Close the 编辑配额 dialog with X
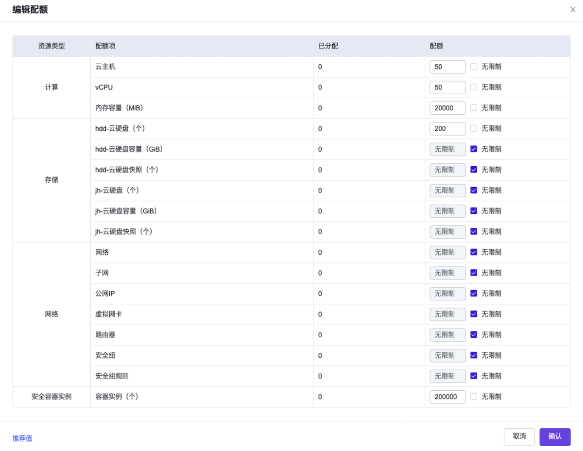Image resolution: width=583 pixels, height=451 pixels. click(x=573, y=10)
